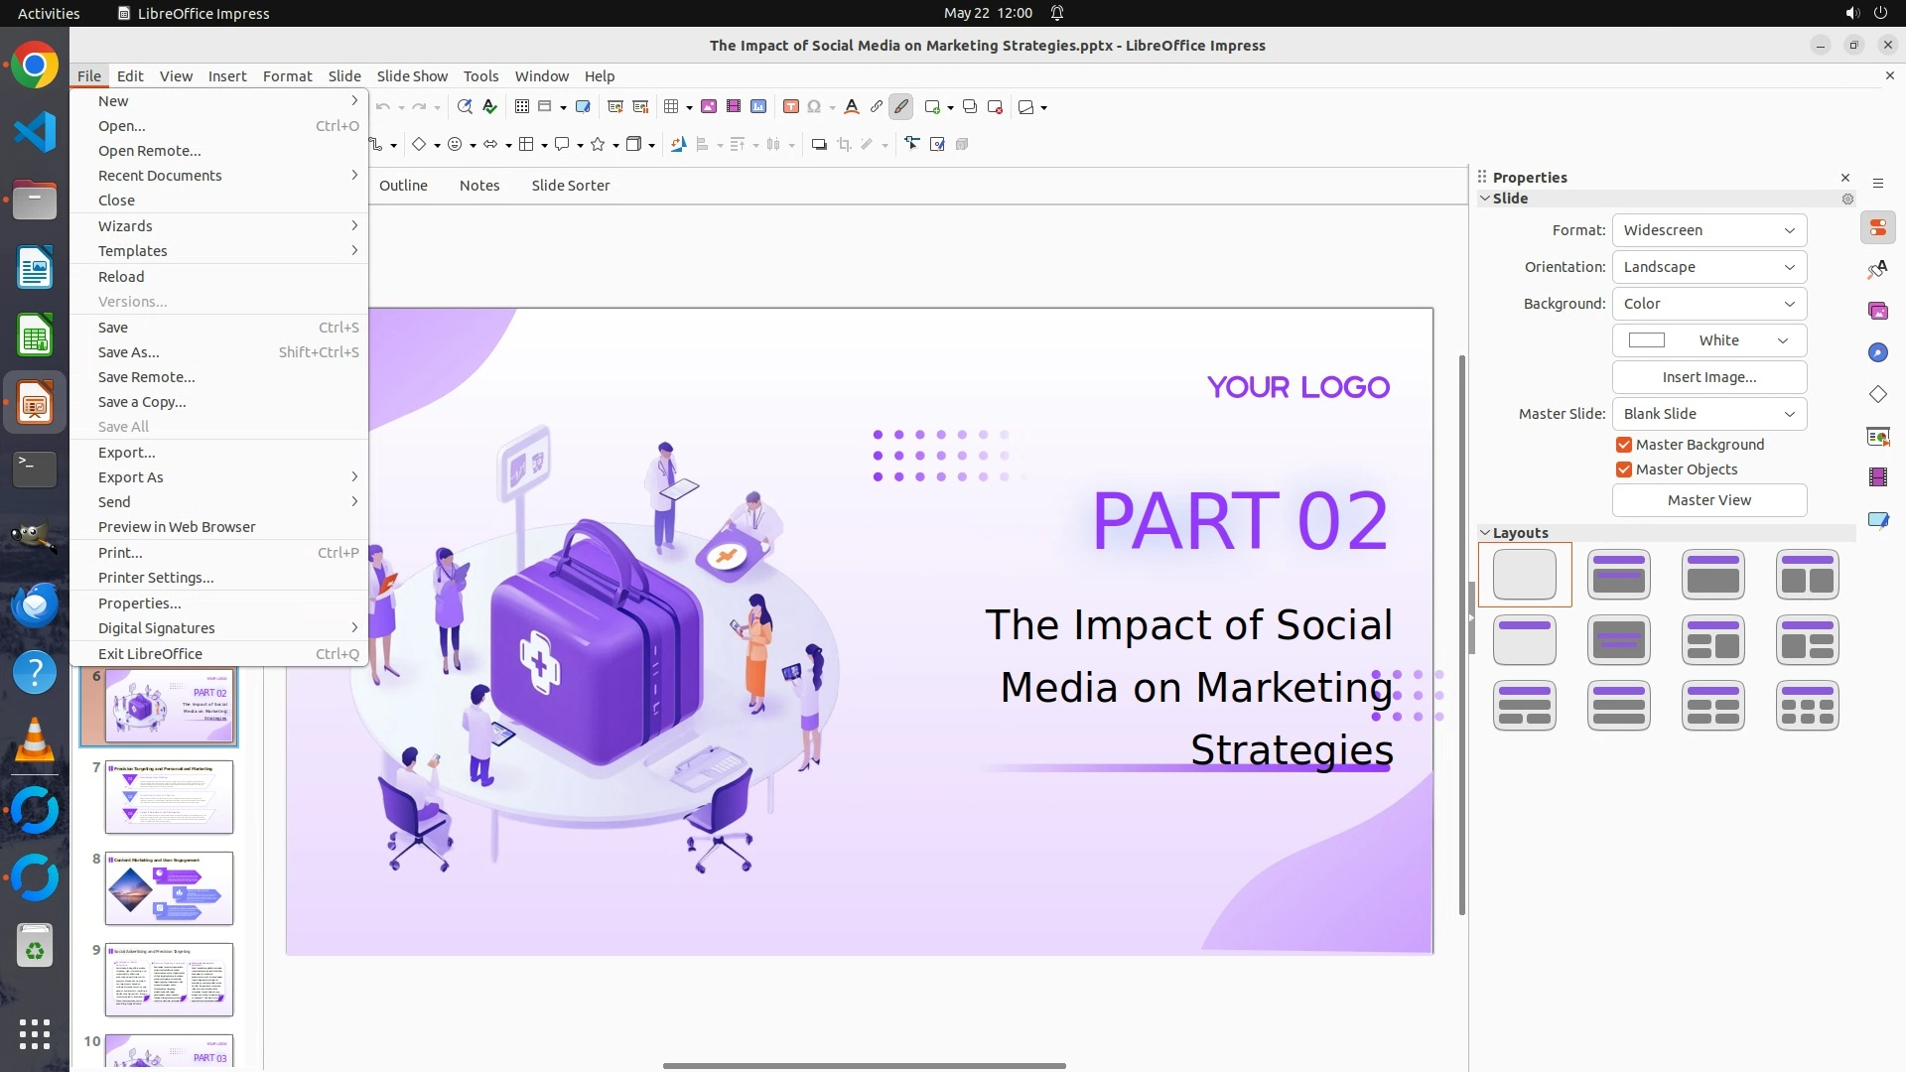Toggle the brush-style Draw Functions button
The image size is (1906, 1072).
click(x=901, y=107)
